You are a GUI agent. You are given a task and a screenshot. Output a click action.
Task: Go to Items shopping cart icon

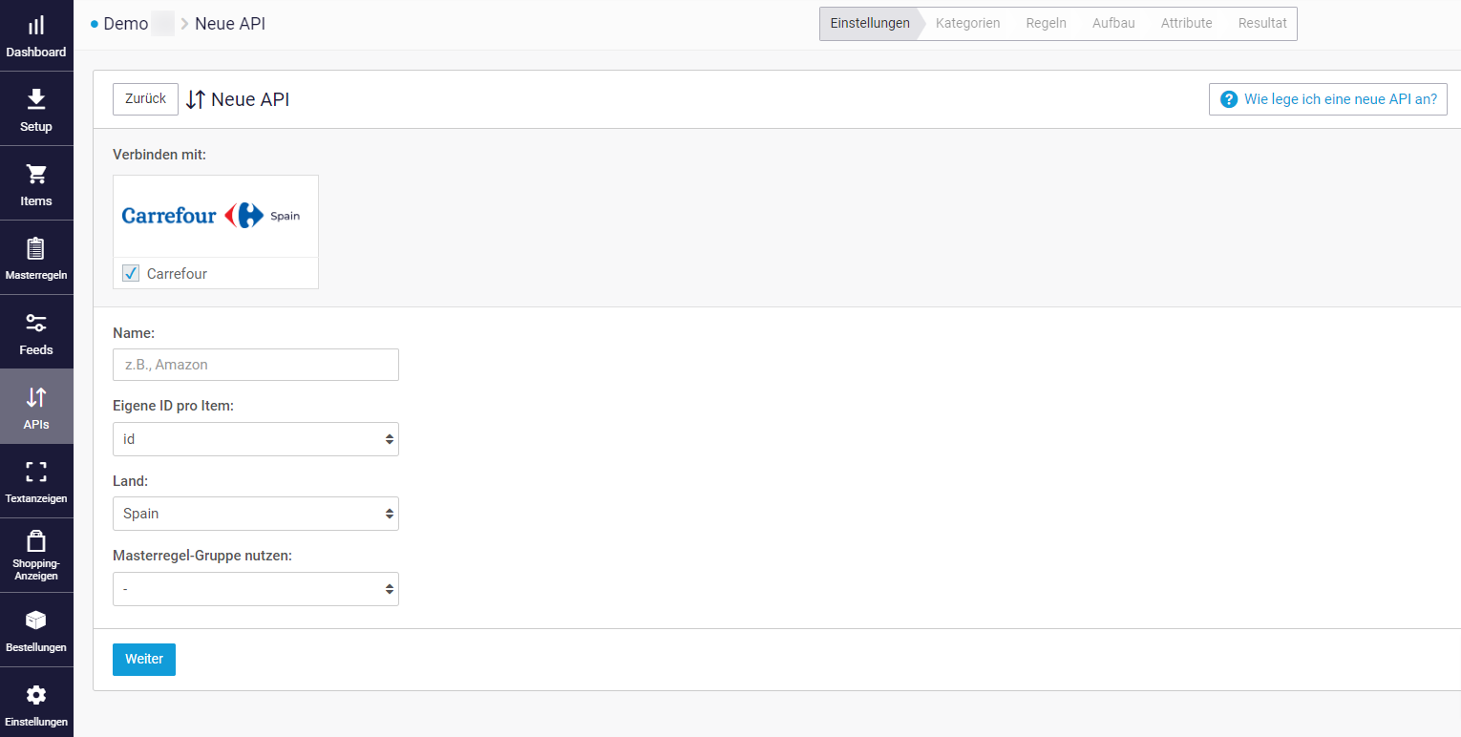tap(36, 174)
